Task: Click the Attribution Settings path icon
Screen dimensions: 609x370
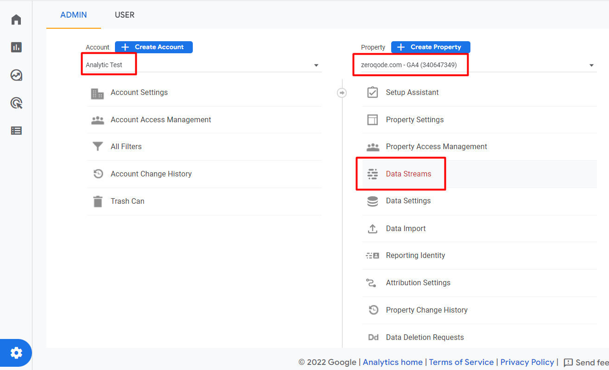Action: point(371,283)
